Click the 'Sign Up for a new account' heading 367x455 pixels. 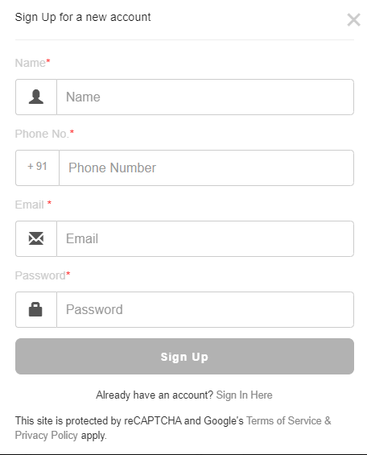(83, 18)
